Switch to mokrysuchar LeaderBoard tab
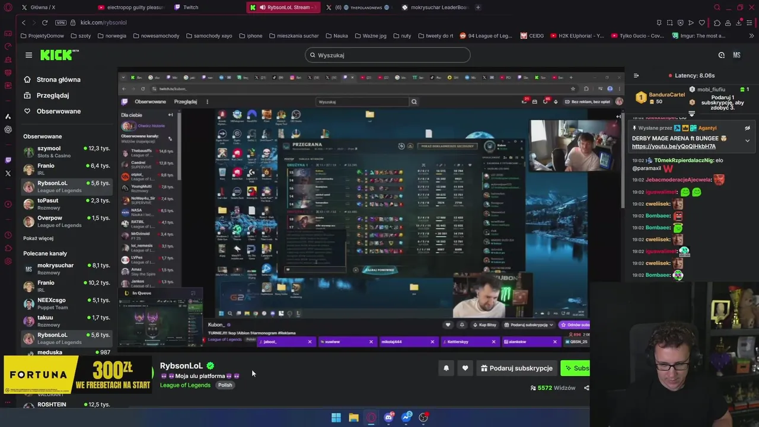The width and height of the screenshot is (759, 427). point(436,7)
